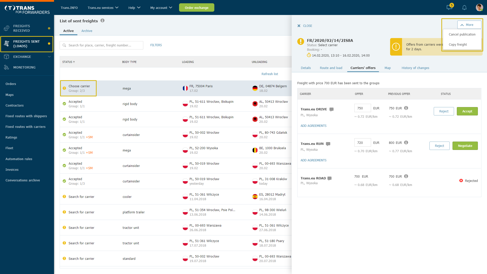Click Add Agreements under Trans.eu RUN
The image size is (487, 274).
(314, 160)
